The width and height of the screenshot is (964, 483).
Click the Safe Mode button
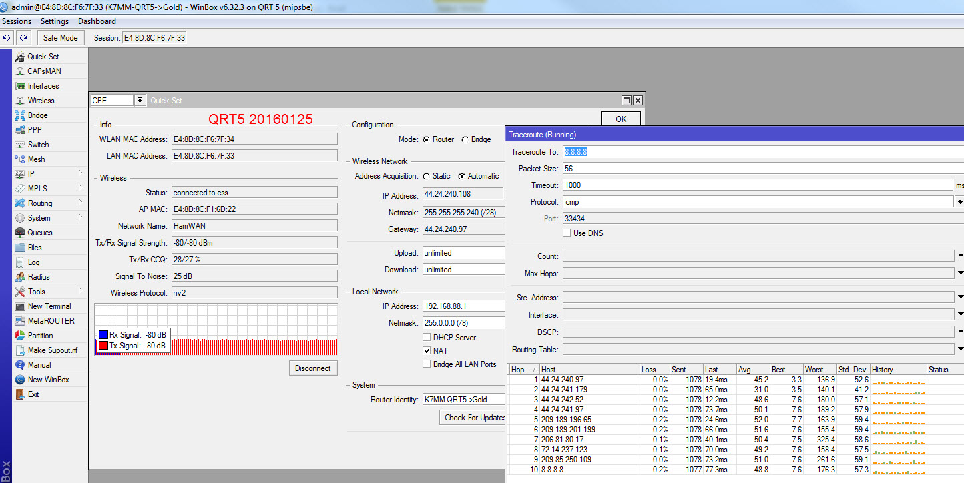coord(61,38)
